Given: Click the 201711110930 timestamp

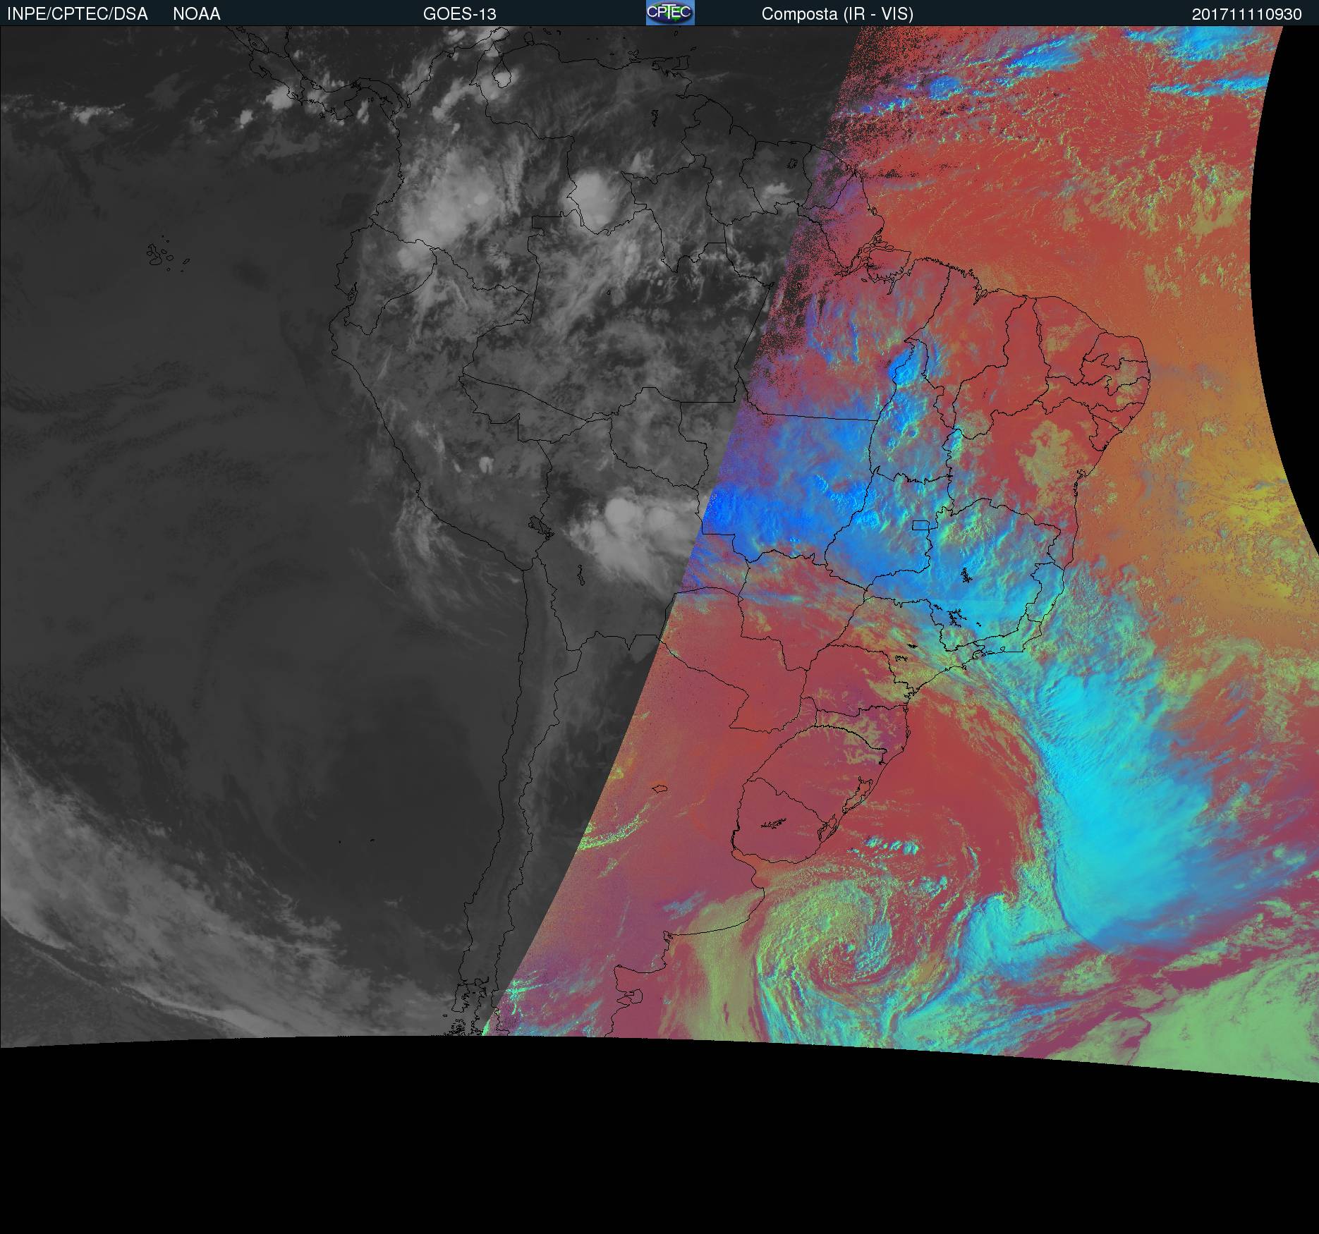Looking at the screenshot, I should [1247, 14].
